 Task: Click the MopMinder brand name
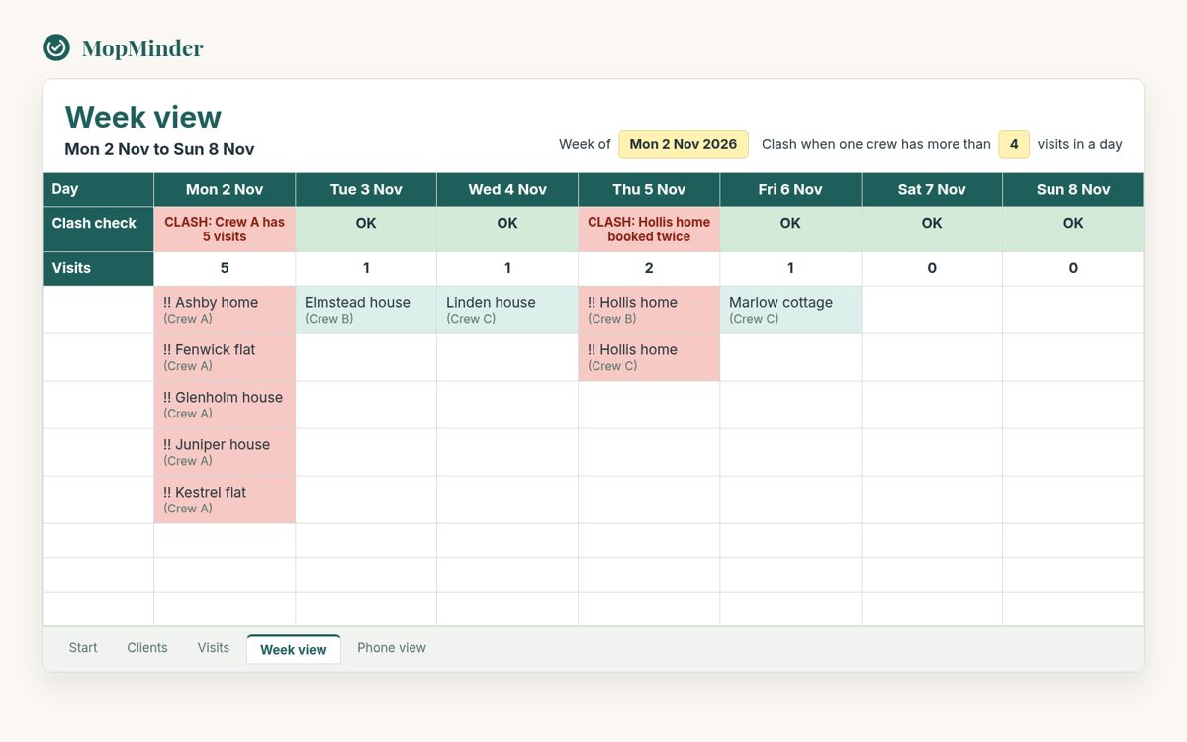(x=142, y=47)
